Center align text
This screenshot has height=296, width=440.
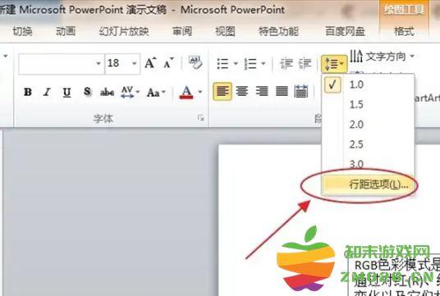coord(242,91)
